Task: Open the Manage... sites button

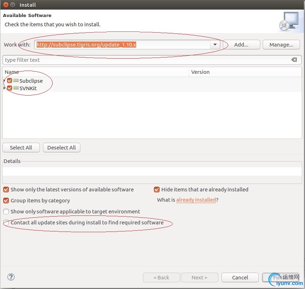Action: (281, 45)
